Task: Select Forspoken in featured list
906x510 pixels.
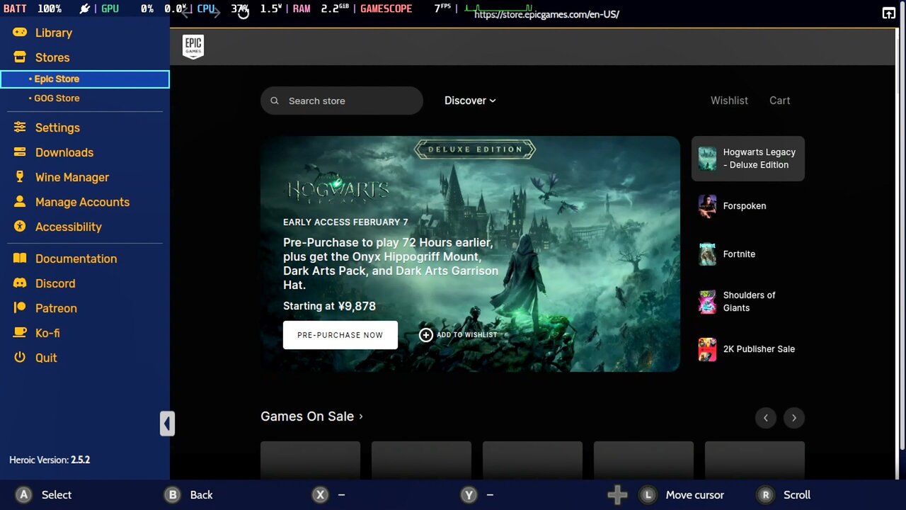Action: [748, 206]
